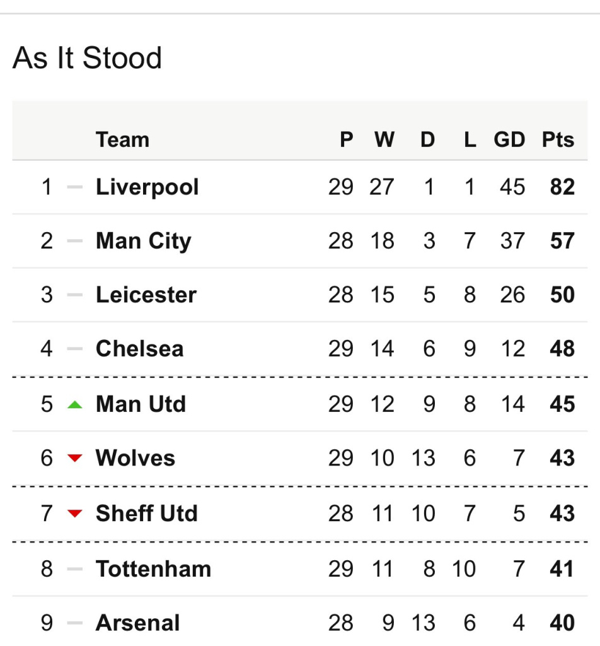Select the Leicester team name
The image size is (600, 646).
coord(146,295)
